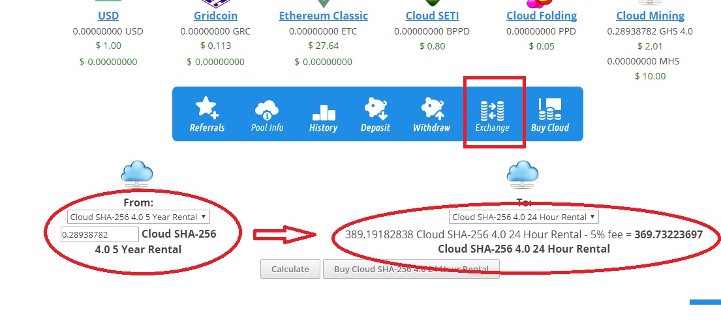This screenshot has width=721, height=334.
Task: Open the Exchange coins icon
Action: point(492,111)
